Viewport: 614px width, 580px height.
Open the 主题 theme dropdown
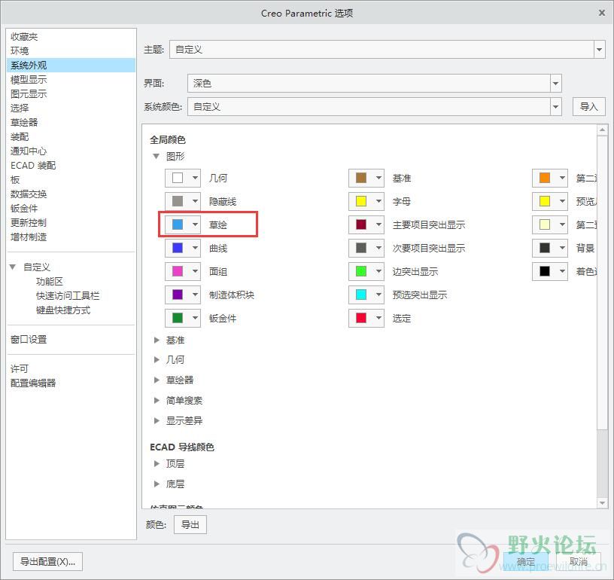[x=599, y=50]
